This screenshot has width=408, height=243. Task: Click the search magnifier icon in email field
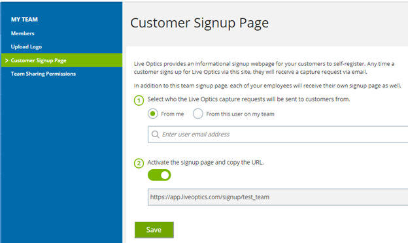[156, 135]
